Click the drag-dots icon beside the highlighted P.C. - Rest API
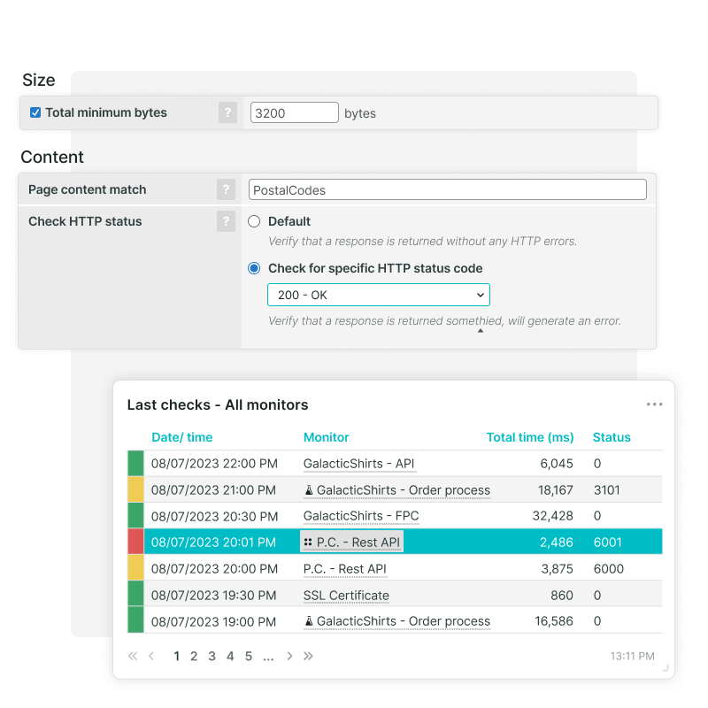Screen dimensions: 708x708 click(x=308, y=543)
